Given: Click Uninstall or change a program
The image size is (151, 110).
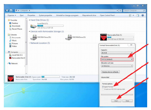Looking at the screenshot, I should pos(67,15).
